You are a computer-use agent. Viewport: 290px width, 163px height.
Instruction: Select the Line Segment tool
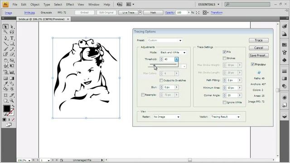point(5,43)
